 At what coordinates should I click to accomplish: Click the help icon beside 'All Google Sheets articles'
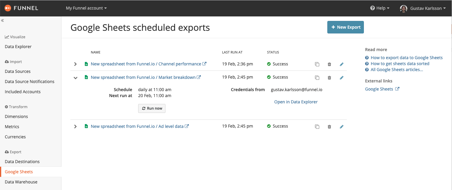pos(367,70)
